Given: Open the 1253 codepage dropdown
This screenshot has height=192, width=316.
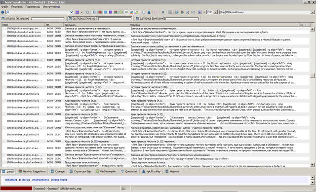Looking at the screenshot, I should (x=215, y=12).
